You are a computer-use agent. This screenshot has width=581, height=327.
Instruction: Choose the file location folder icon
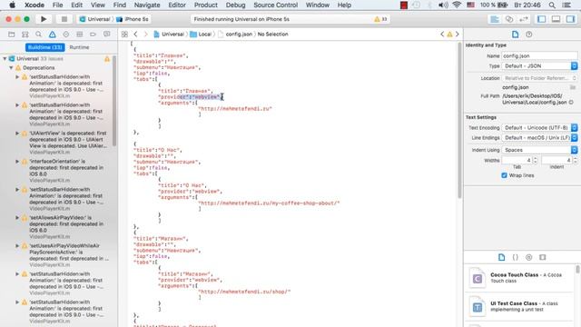tap(573, 87)
